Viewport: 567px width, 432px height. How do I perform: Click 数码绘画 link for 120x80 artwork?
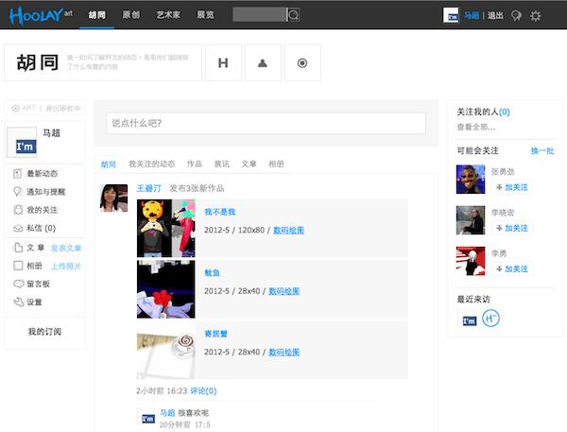coord(288,230)
